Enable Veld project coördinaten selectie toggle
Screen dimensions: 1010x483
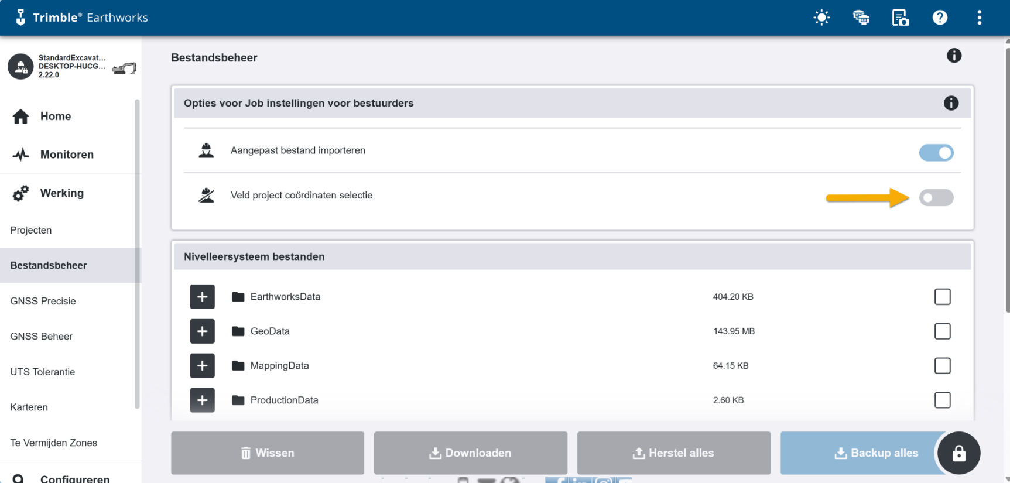coord(936,198)
